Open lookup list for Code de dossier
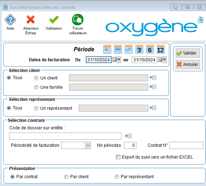 (128, 136)
